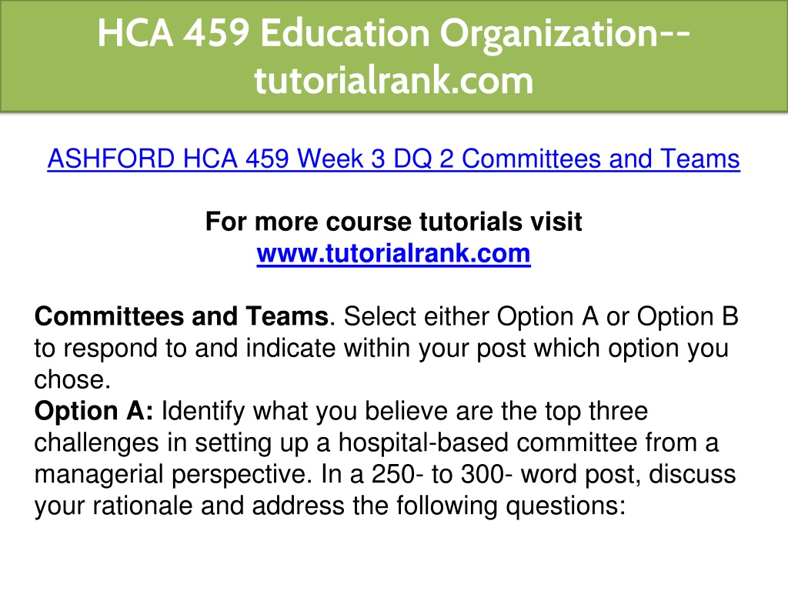Select the tutorialrank.com text in green banner
Screen dimensions: 788x591
(x=393, y=80)
